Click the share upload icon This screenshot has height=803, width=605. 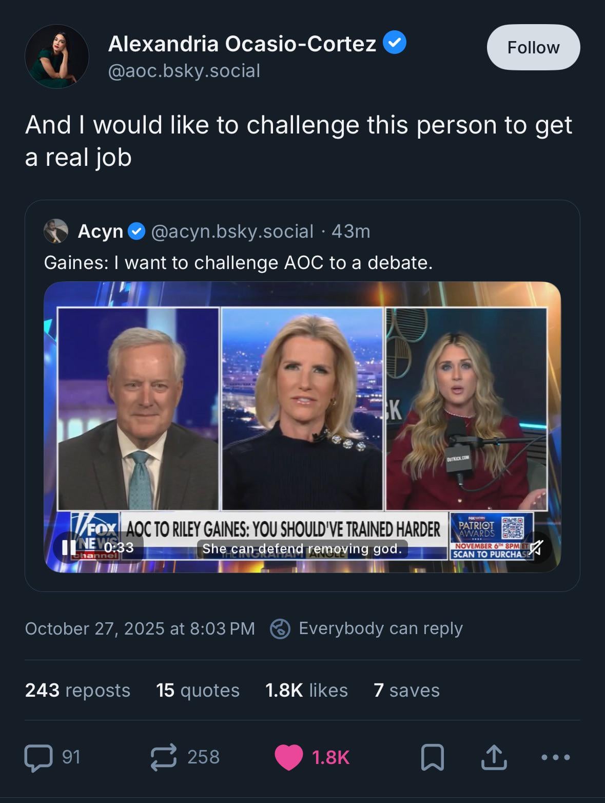[494, 758]
